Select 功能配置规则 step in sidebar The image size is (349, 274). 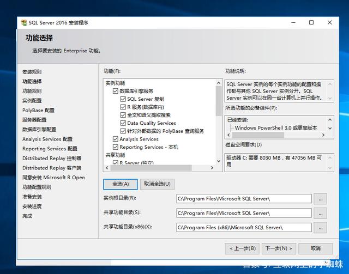[x=37, y=187]
